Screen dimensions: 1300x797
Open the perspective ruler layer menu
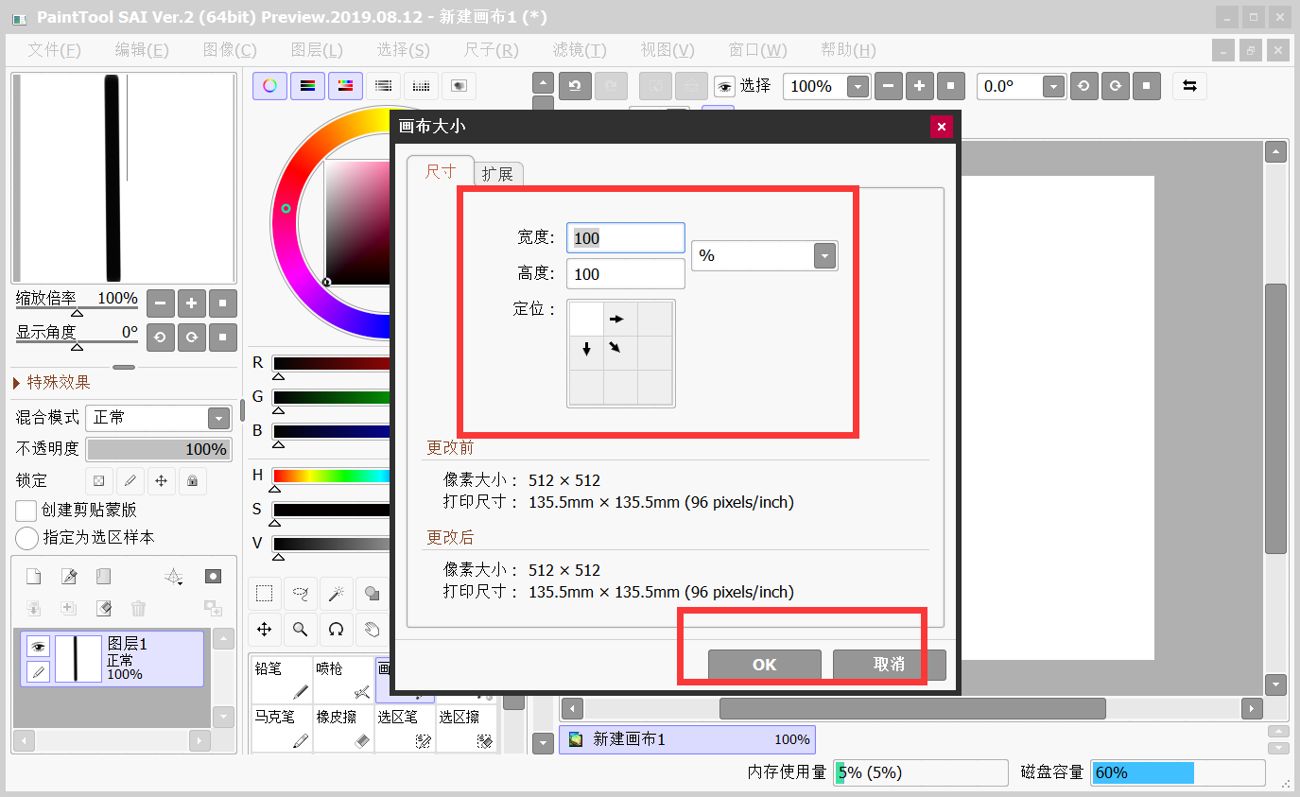coord(174,577)
